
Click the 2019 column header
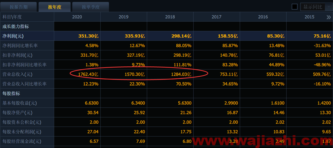[123, 17]
